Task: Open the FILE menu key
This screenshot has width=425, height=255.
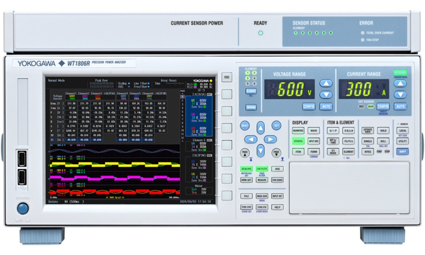Action: coord(246,196)
